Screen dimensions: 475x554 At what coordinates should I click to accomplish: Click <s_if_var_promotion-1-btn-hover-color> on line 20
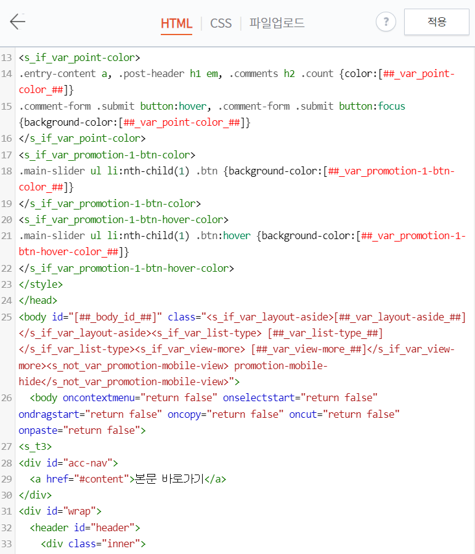(124, 220)
